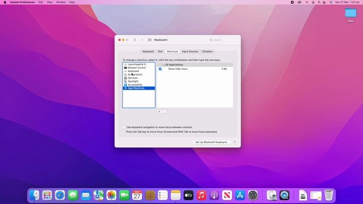Screen dimensions: 363x204
Task: Open the System Preferences app menu
Action: [22, 2]
